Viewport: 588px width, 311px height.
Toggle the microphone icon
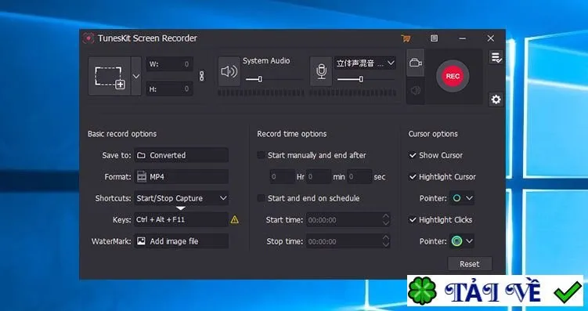point(321,71)
